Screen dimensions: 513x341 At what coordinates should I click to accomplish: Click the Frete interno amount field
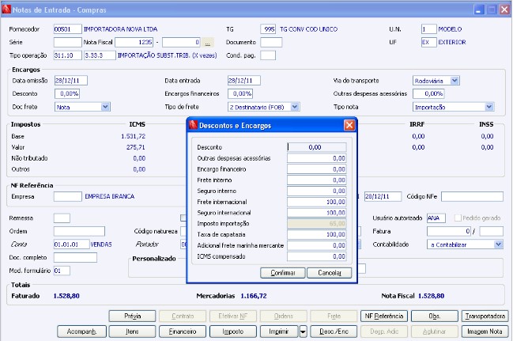pos(317,180)
